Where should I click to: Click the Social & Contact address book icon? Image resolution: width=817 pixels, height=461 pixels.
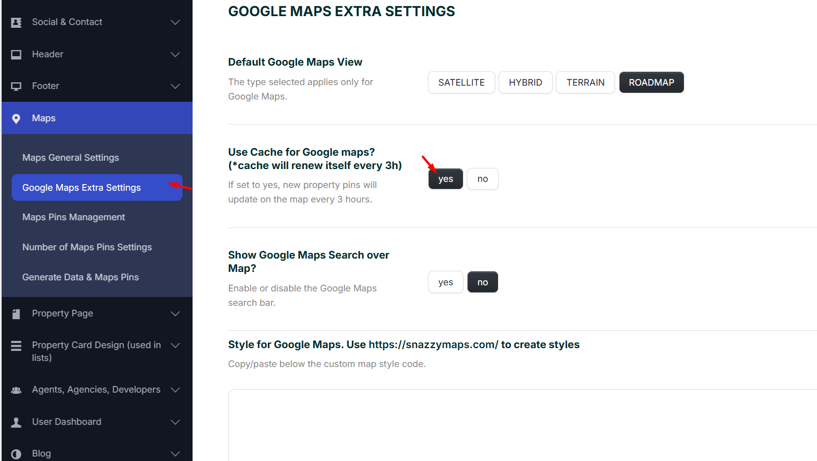tap(16, 22)
